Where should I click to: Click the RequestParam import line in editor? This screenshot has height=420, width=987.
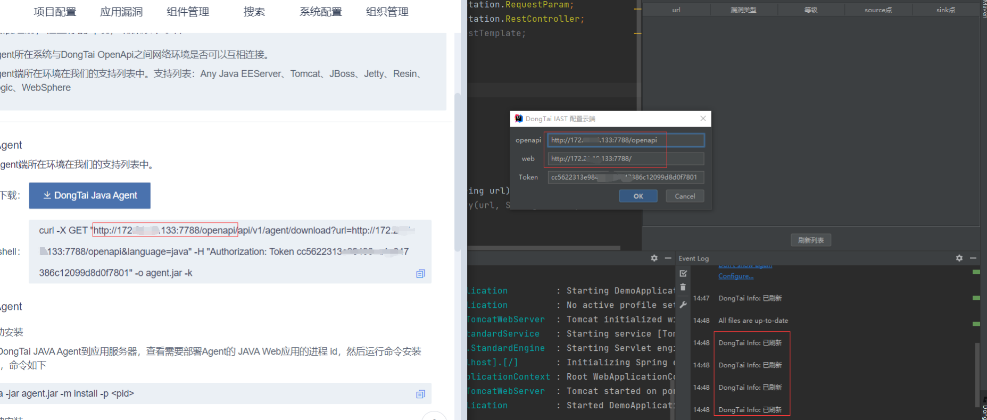coord(521,5)
